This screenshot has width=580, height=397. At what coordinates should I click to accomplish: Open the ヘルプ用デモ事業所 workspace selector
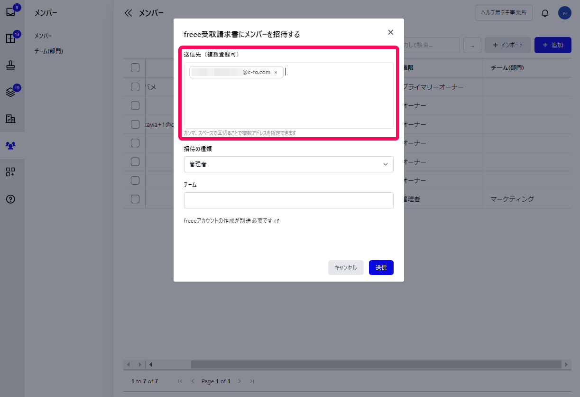[504, 13]
